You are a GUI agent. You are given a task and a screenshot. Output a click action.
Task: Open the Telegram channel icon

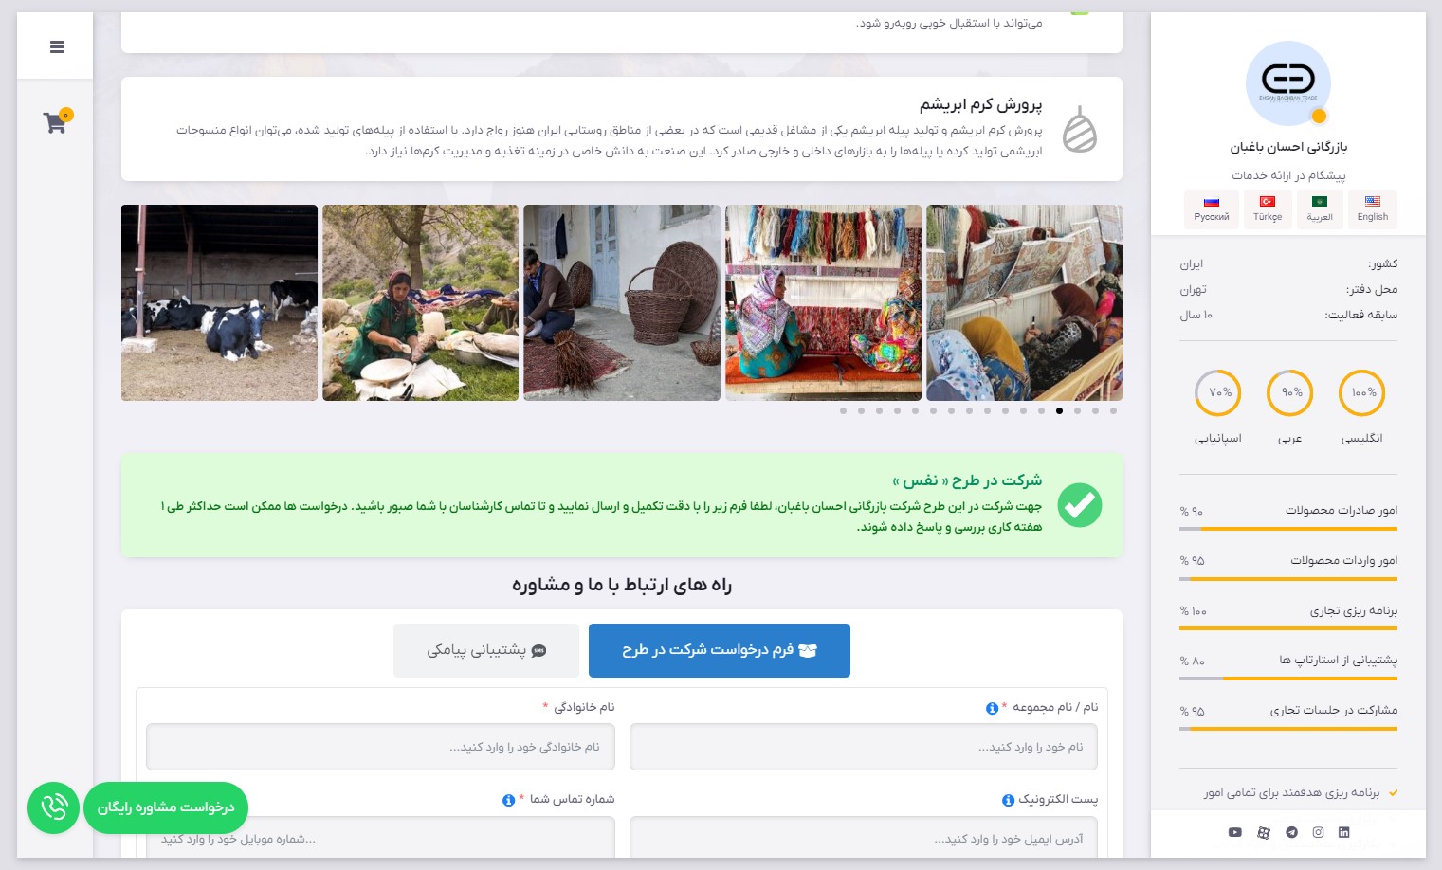[1291, 832]
